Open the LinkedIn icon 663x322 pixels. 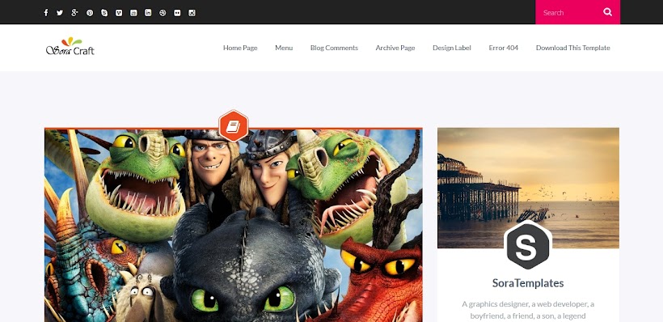pyautogui.click(x=148, y=13)
